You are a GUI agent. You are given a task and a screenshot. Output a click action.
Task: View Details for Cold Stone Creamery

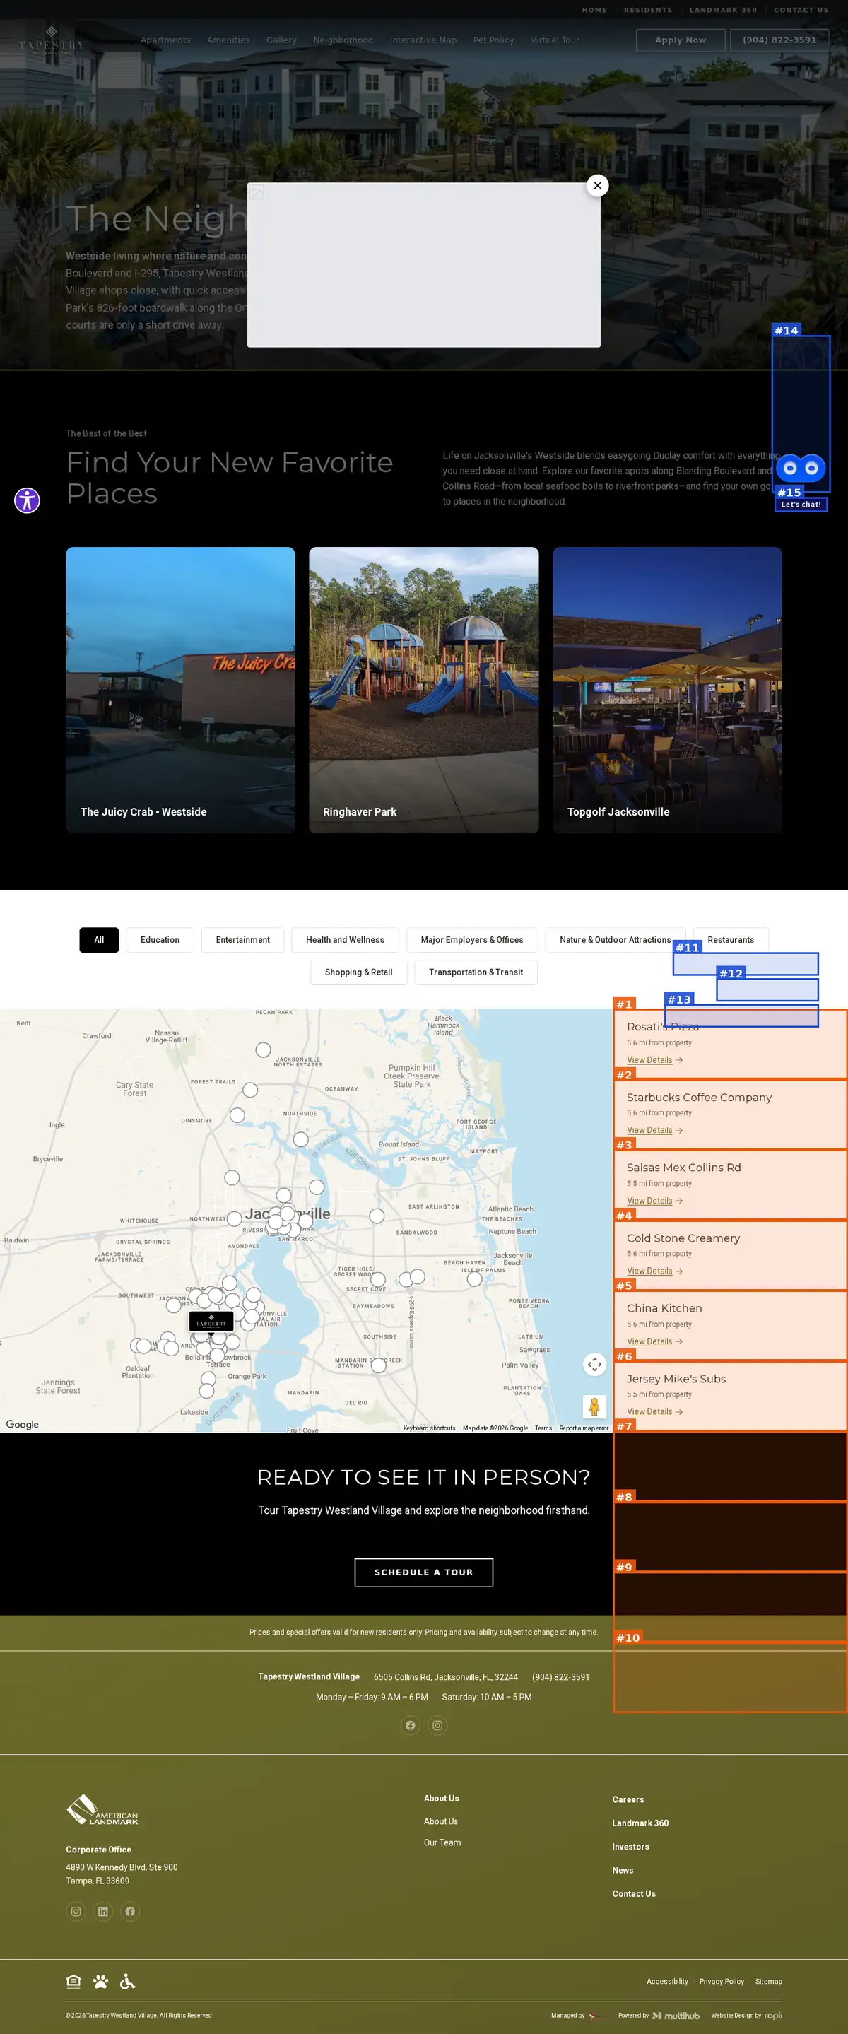[654, 1271]
